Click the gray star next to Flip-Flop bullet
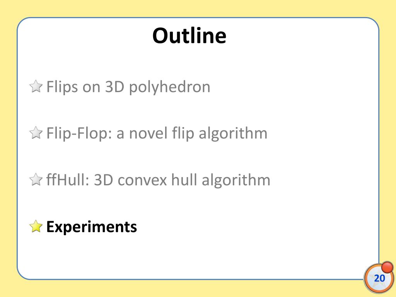Viewport: 396px width, 297px height. point(36,133)
